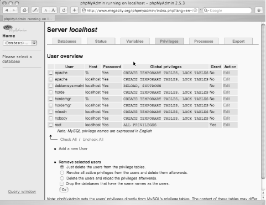Switch to the Variables tab
This screenshot has height=205, width=266.
(135, 41)
